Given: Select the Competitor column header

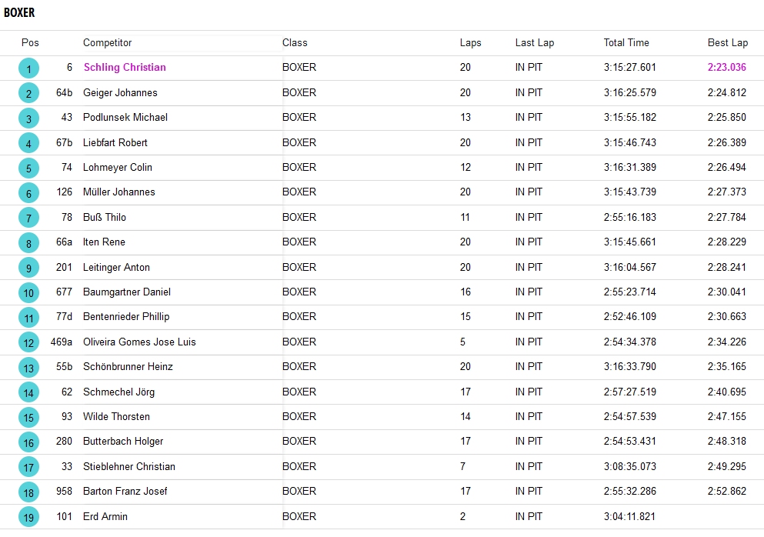Looking at the screenshot, I should 107,43.
